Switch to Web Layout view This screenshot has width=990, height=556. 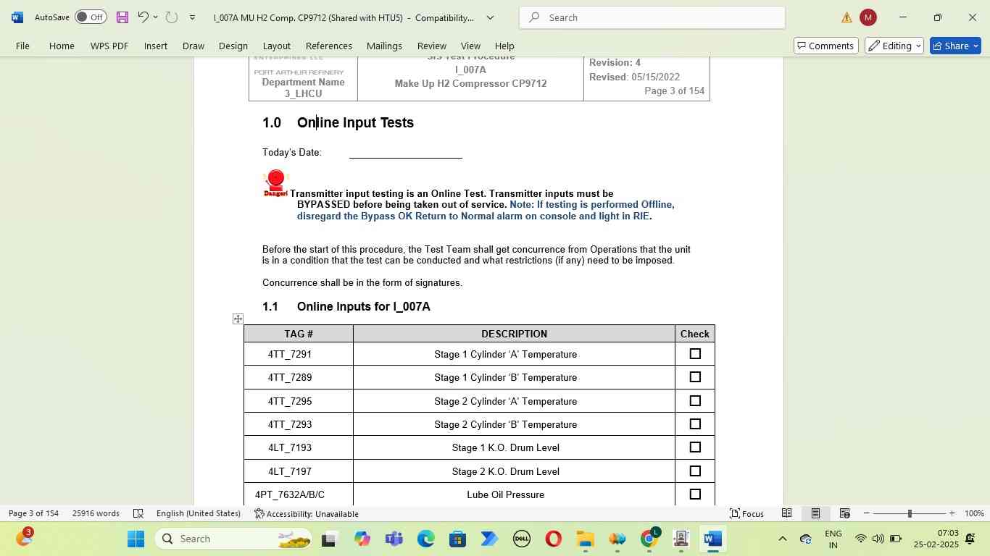point(844,513)
